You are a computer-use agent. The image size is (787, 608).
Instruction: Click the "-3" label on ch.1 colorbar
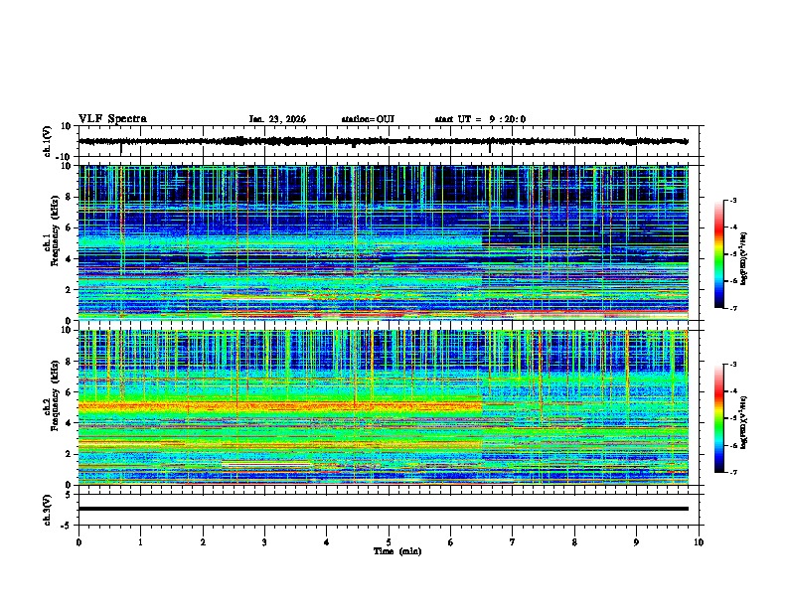click(x=733, y=200)
